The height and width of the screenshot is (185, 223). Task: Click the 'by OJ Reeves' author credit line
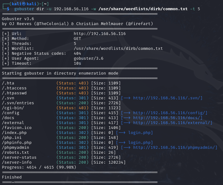tap(77, 24)
